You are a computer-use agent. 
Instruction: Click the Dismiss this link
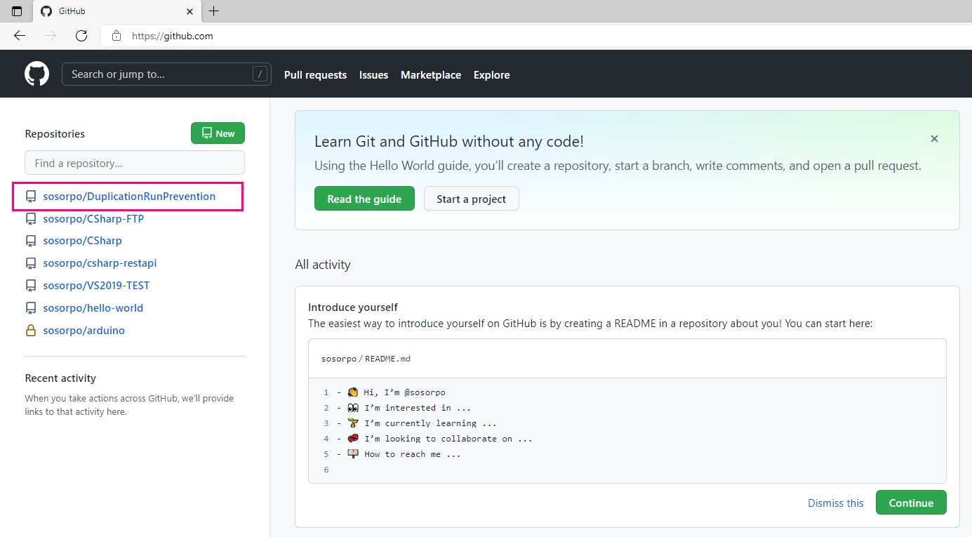click(836, 503)
